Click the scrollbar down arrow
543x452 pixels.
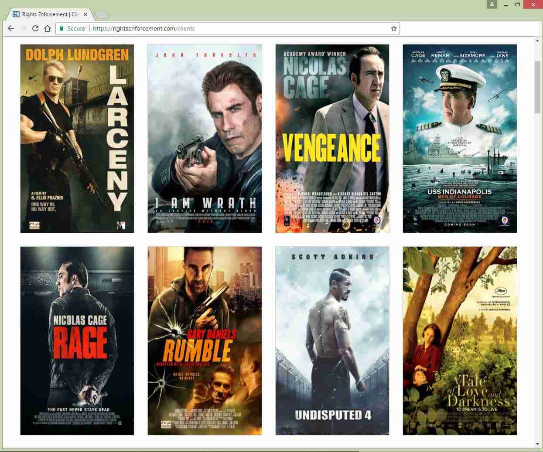pos(537,444)
